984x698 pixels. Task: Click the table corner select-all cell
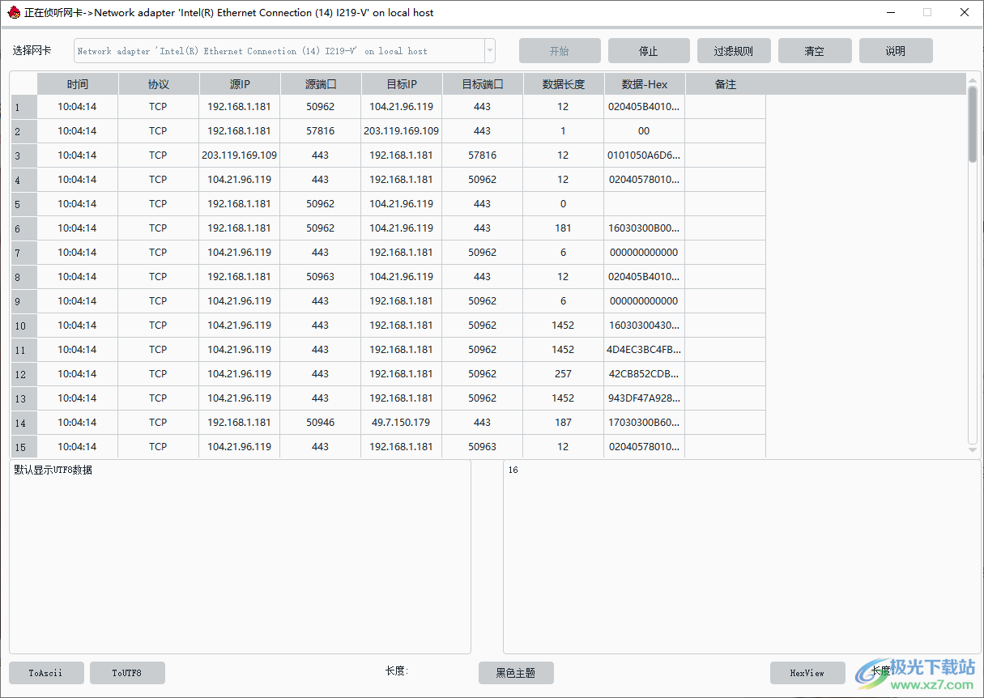pos(23,84)
